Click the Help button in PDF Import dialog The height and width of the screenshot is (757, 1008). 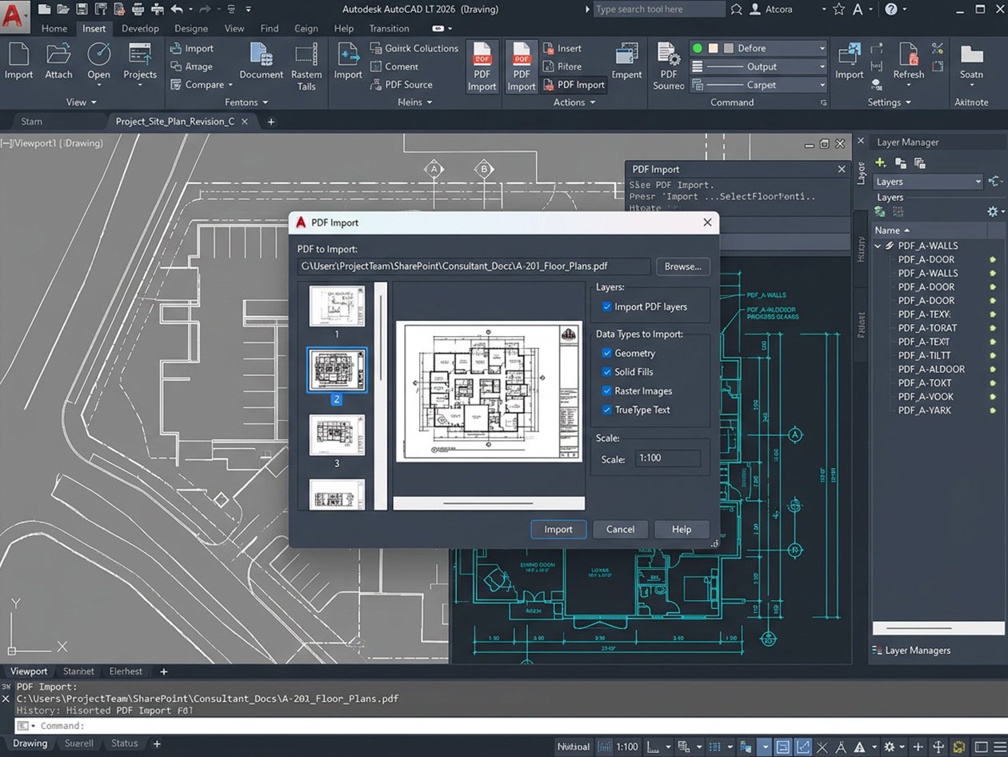point(682,529)
